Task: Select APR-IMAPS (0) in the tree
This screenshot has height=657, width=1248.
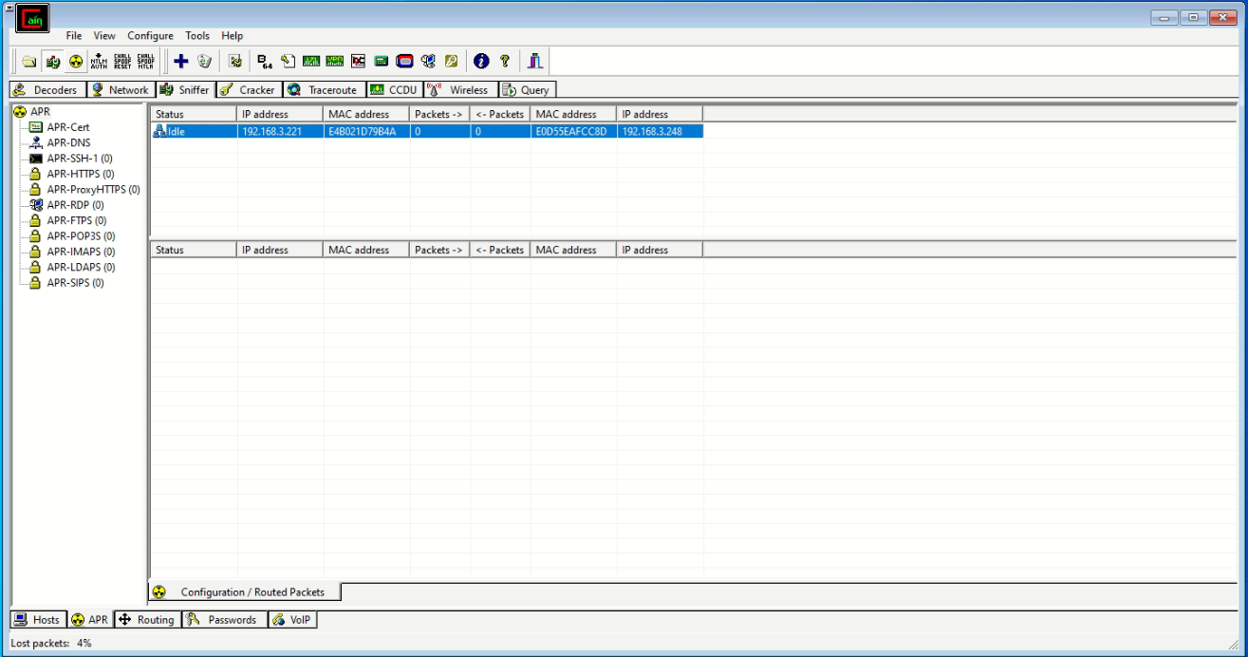Action: click(x=81, y=252)
